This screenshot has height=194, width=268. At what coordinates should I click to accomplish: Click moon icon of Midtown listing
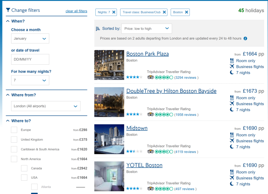(x=232, y=147)
